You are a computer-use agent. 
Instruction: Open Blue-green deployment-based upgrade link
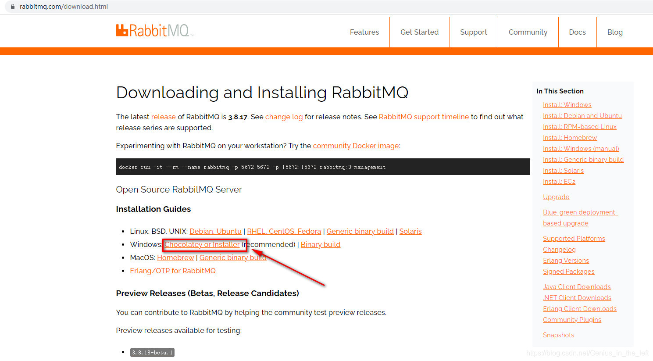pyautogui.click(x=580, y=218)
